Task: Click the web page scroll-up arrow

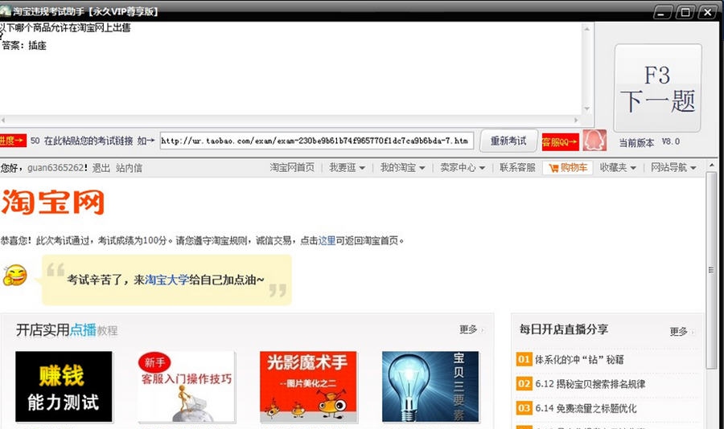Action: [x=711, y=165]
